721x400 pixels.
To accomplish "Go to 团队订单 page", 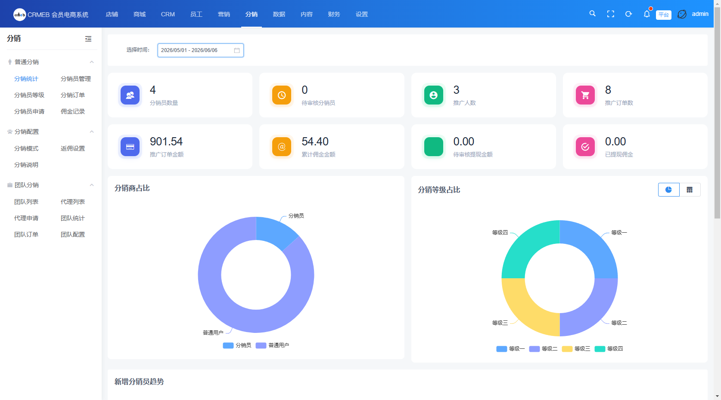I will click(x=26, y=234).
